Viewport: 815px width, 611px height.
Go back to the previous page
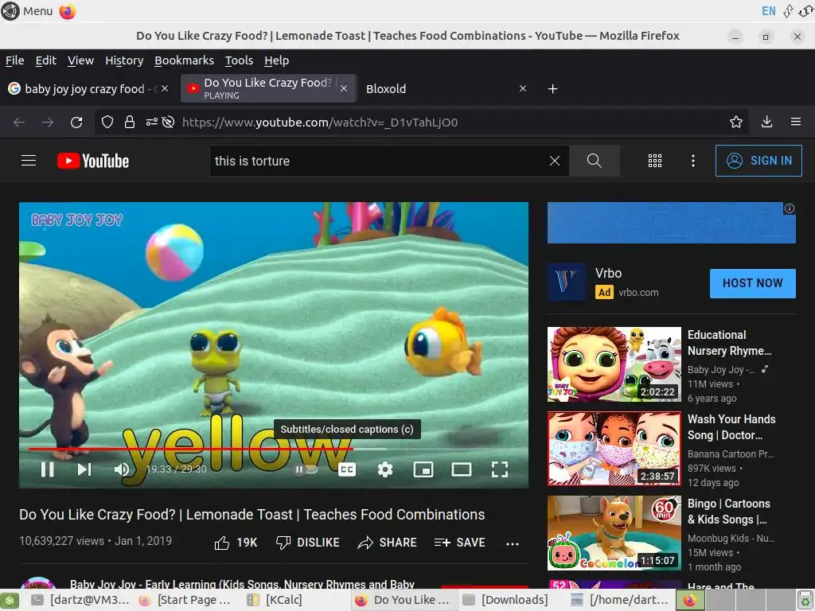19,122
